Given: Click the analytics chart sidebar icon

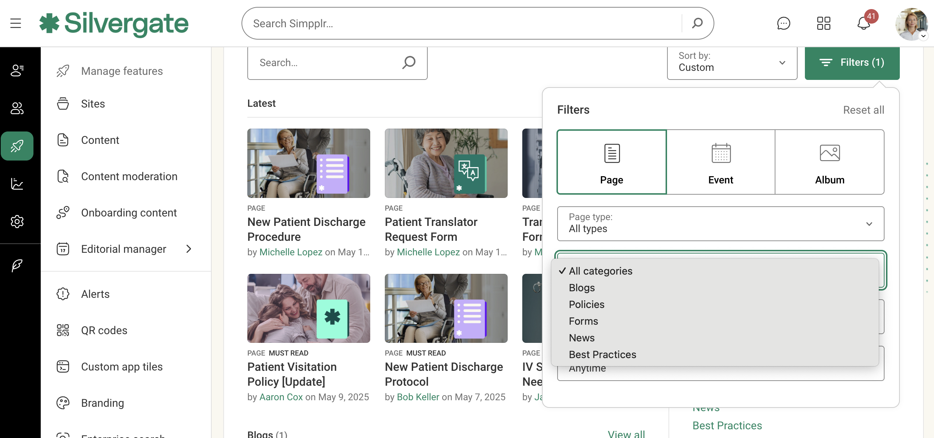Looking at the screenshot, I should (x=17, y=184).
